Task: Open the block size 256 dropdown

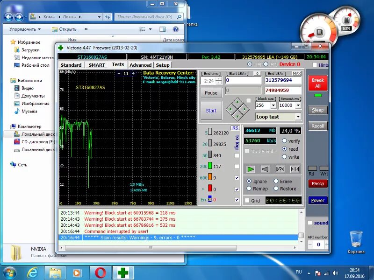Action: pyautogui.click(x=273, y=105)
